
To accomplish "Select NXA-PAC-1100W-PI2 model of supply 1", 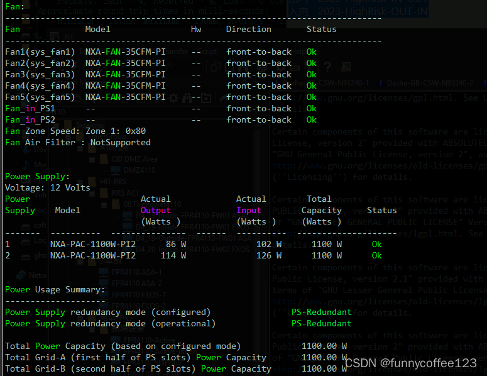I will click(93, 244).
